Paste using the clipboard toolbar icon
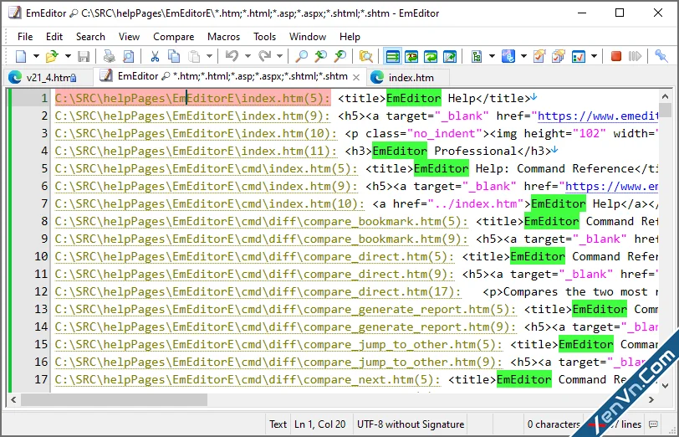The width and height of the screenshot is (679, 437). (x=194, y=56)
